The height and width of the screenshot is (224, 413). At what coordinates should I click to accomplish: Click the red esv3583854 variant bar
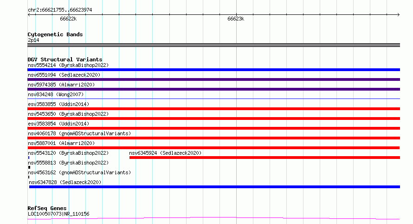(213, 128)
